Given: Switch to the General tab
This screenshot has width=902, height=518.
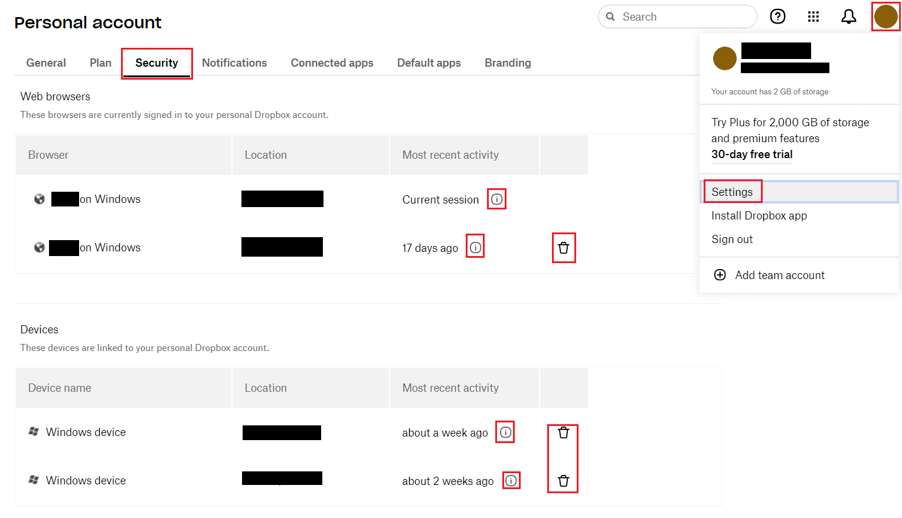Looking at the screenshot, I should coord(46,63).
